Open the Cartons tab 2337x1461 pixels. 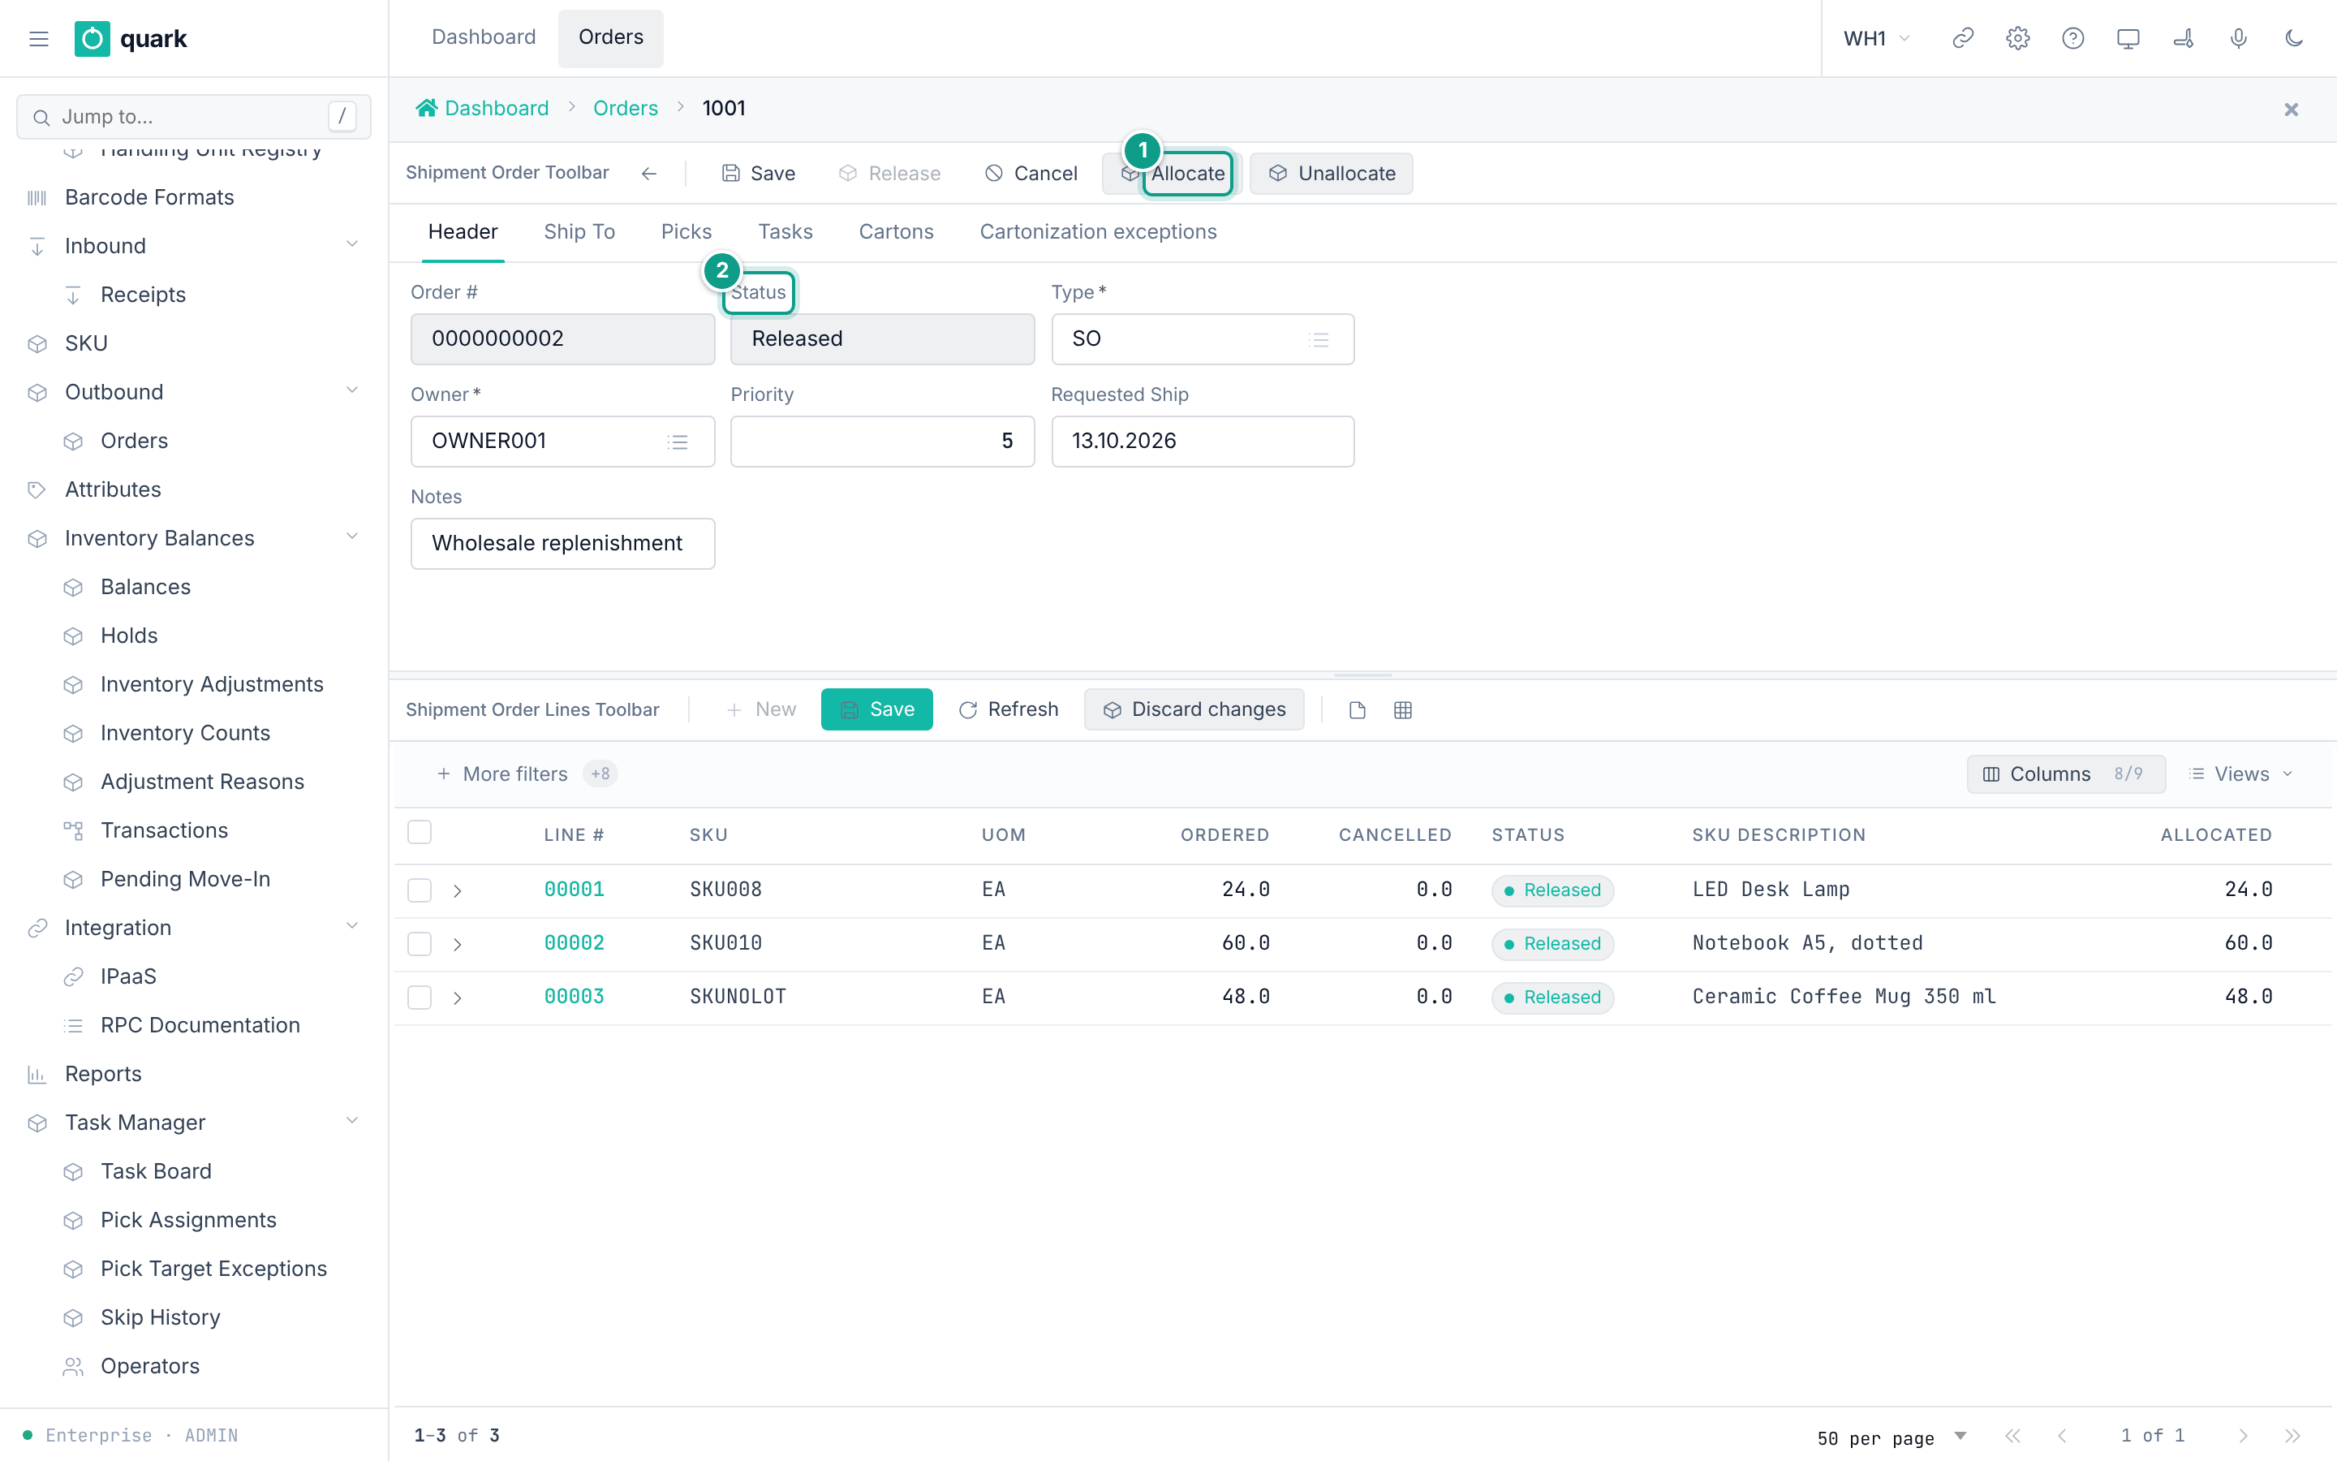896,232
